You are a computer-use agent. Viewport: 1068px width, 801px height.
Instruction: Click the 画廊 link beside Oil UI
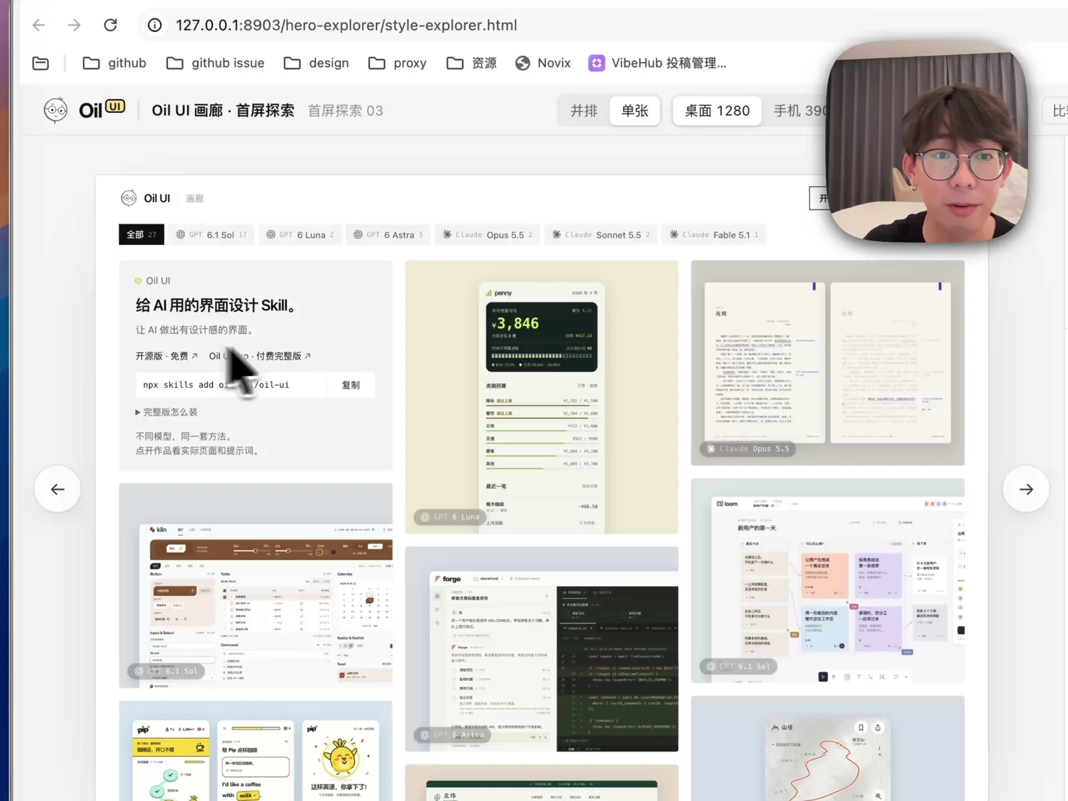point(195,199)
